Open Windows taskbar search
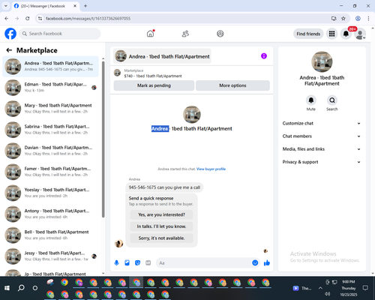The height and width of the screenshot is (300, 375). point(21,288)
